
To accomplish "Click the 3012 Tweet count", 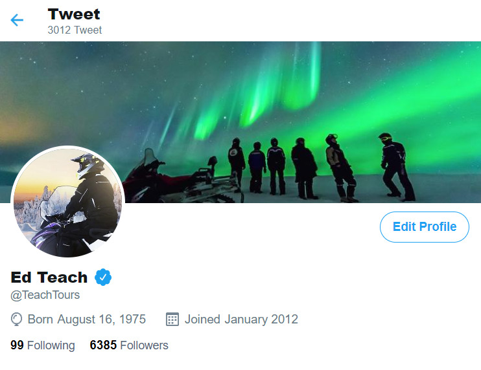I will tap(75, 30).
